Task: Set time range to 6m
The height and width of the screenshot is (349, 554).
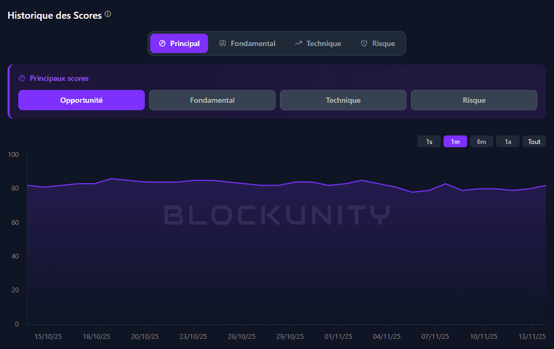Action: pyautogui.click(x=482, y=141)
